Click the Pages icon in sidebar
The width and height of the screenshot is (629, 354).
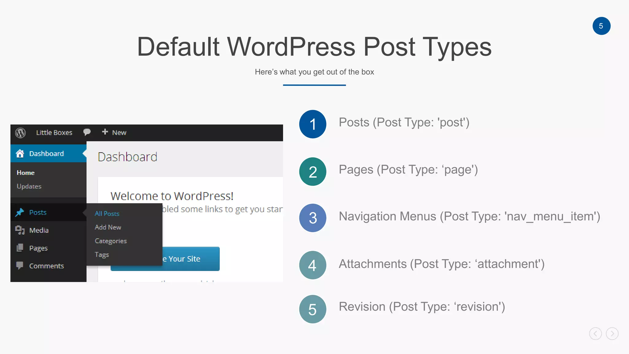coord(20,248)
